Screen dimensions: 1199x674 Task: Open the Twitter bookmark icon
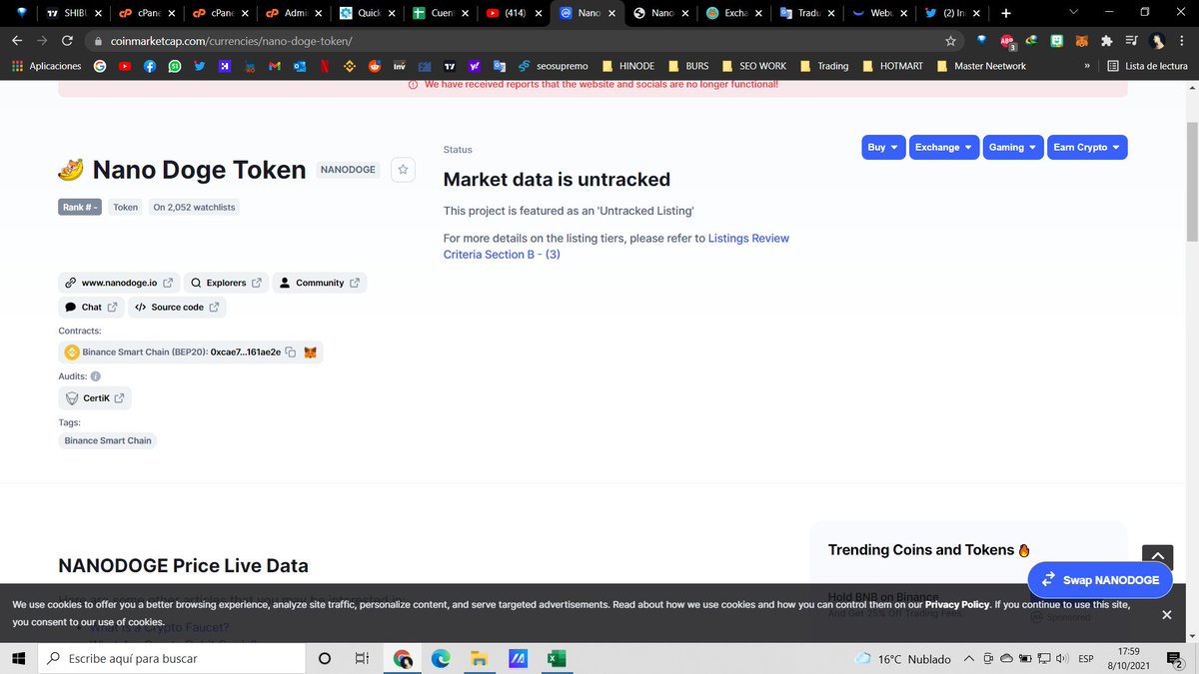point(200,66)
